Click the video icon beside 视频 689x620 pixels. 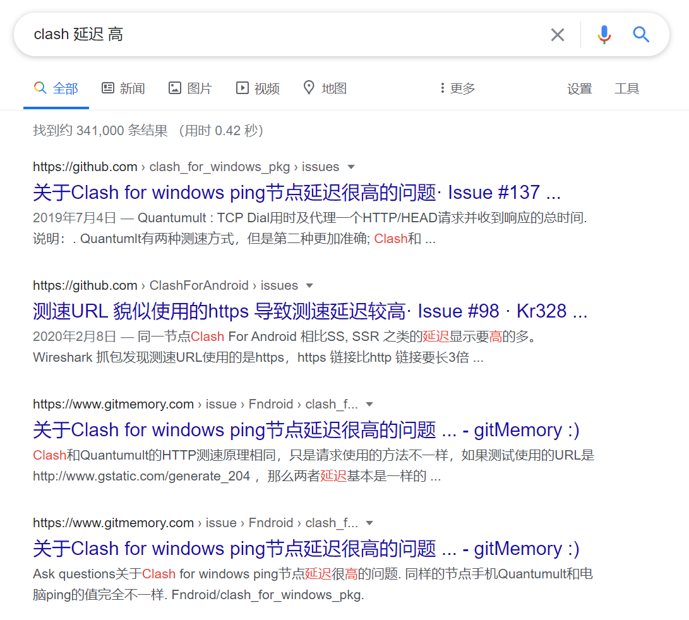[x=242, y=88]
